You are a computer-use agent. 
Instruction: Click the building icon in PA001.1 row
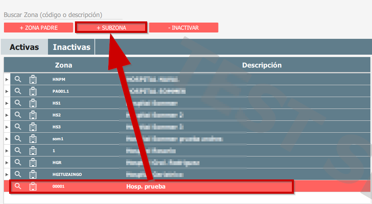(x=33, y=91)
